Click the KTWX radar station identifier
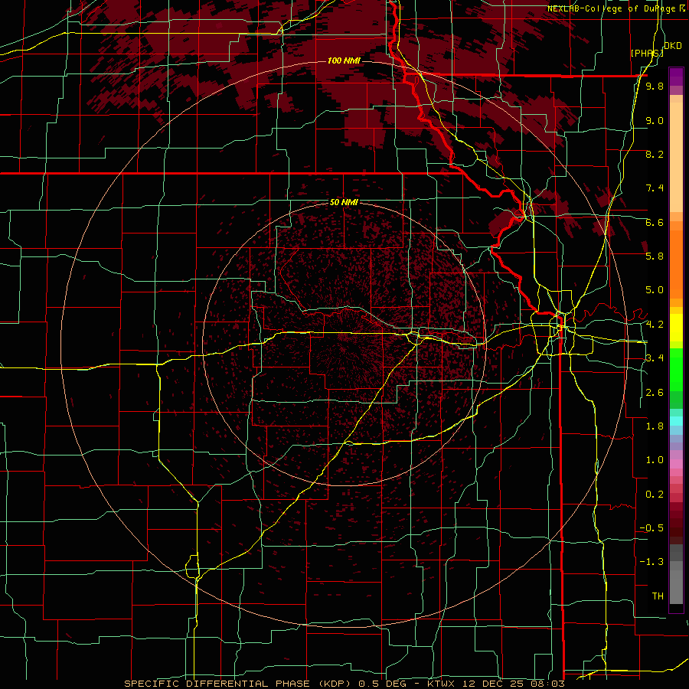Viewport: 689px width, 689px height. pyautogui.click(x=442, y=684)
